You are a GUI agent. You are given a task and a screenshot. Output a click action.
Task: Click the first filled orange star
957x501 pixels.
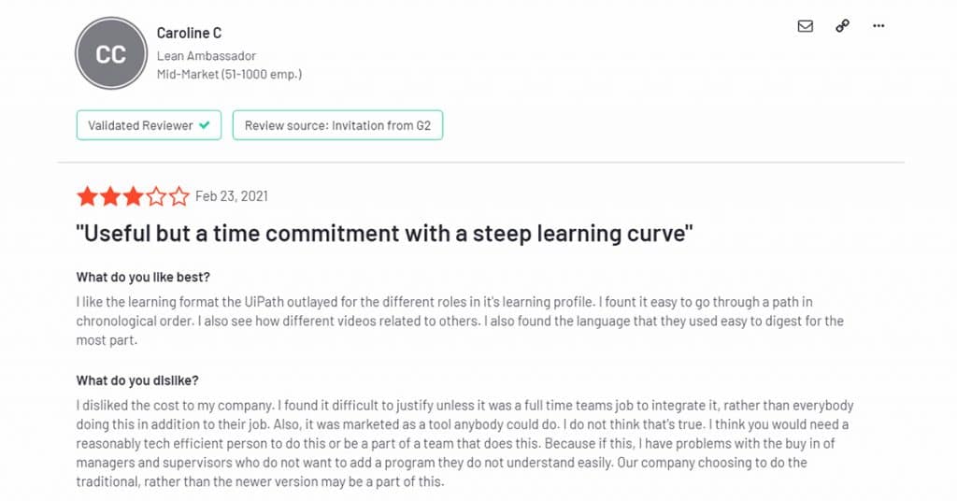tap(87, 196)
